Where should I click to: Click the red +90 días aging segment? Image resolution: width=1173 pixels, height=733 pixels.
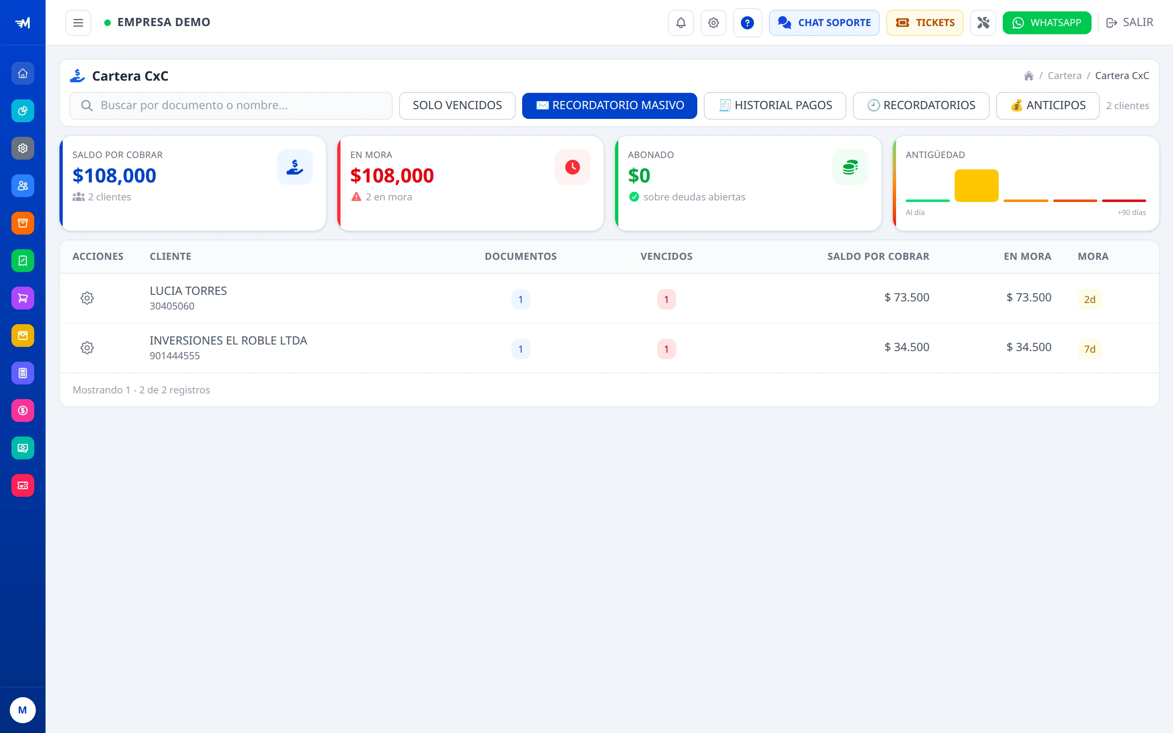click(x=1124, y=200)
